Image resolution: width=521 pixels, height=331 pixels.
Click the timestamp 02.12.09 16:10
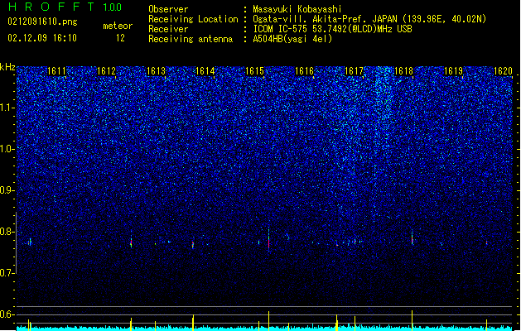click(x=42, y=38)
